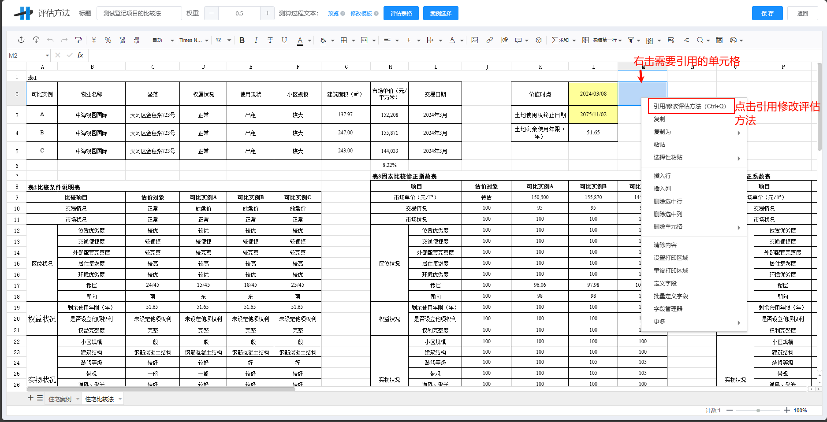This screenshot has height=422, width=827.
Task: Toggle bold formatting
Action: pos(242,40)
